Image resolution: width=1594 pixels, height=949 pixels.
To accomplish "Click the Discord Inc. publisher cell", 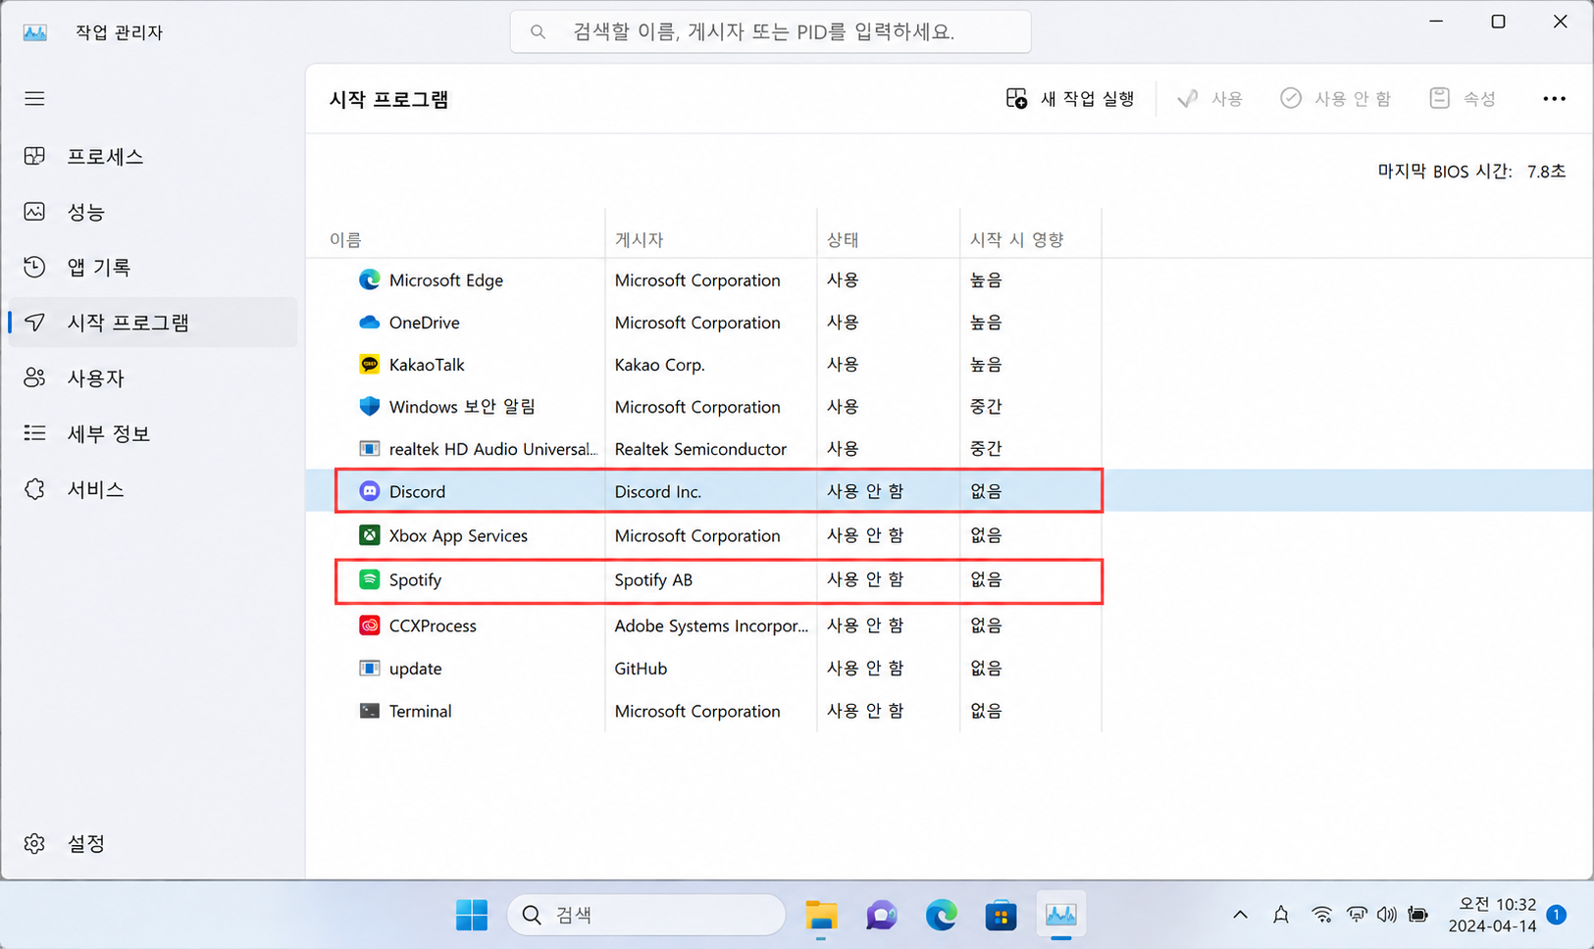I will [658, 491].
